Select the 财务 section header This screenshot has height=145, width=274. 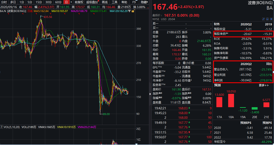coord(217,24)
